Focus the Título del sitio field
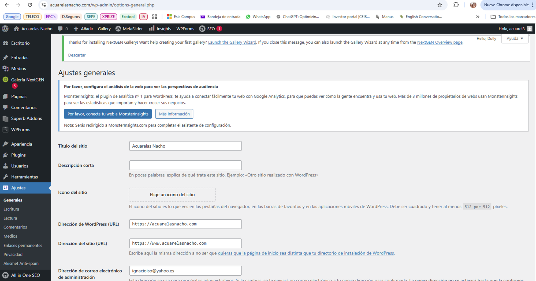This screenshot has height=281, width=536. pyautogui.click(x=185, y=146)
